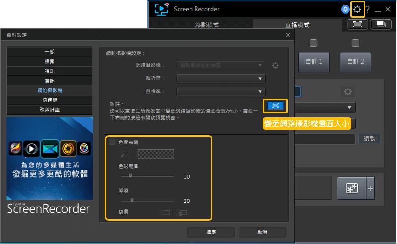Click the 確定 confirm button
397x244 pixels.
[211, 232]
